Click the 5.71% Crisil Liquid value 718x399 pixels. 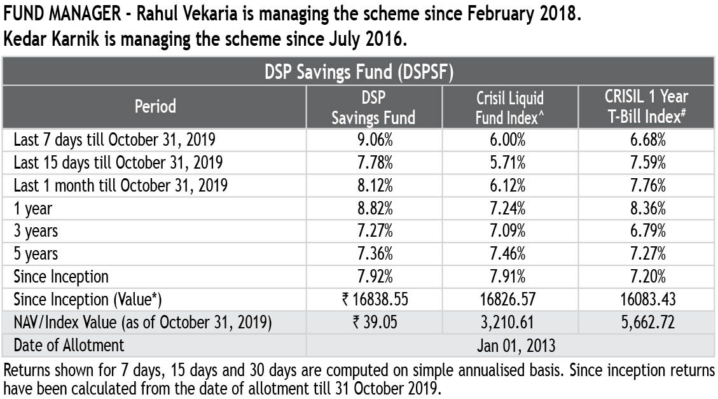point(509,162)
